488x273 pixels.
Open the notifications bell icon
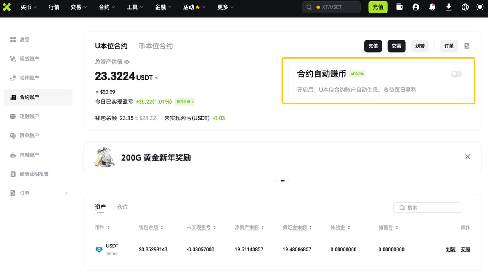coord(432,7)
